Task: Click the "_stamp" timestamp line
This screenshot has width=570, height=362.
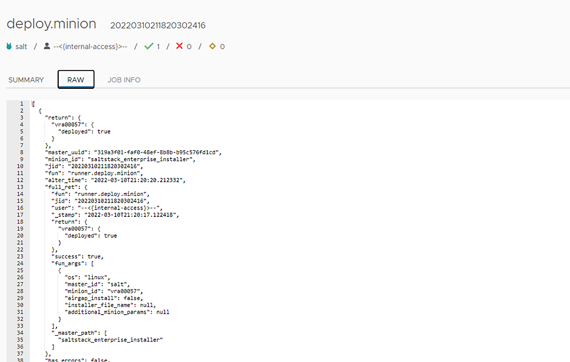Action: point(115,215)
